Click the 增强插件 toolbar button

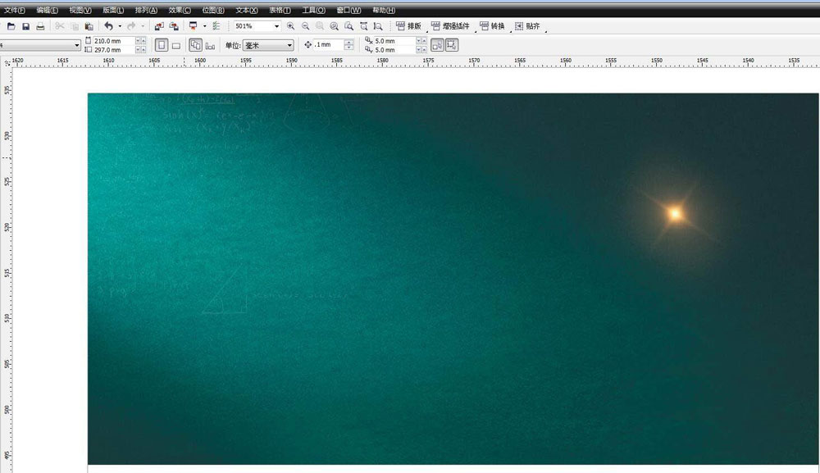point(450,26)
